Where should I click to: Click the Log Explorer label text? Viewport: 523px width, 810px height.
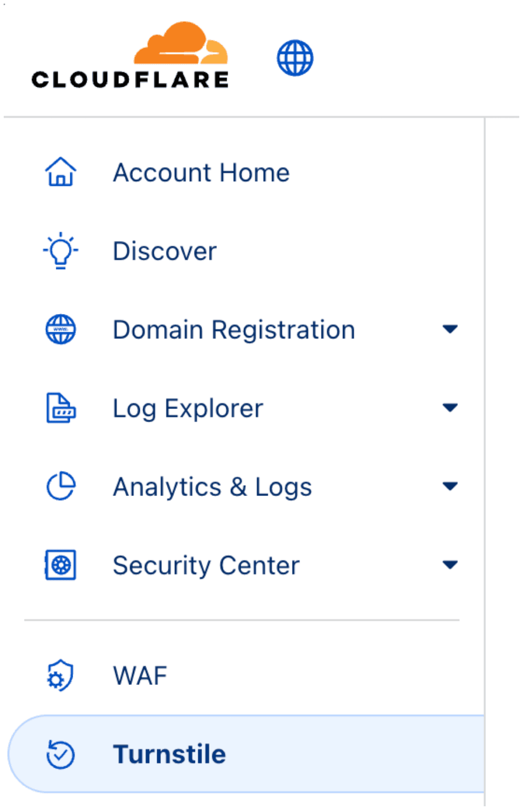[x=188, y=408]
